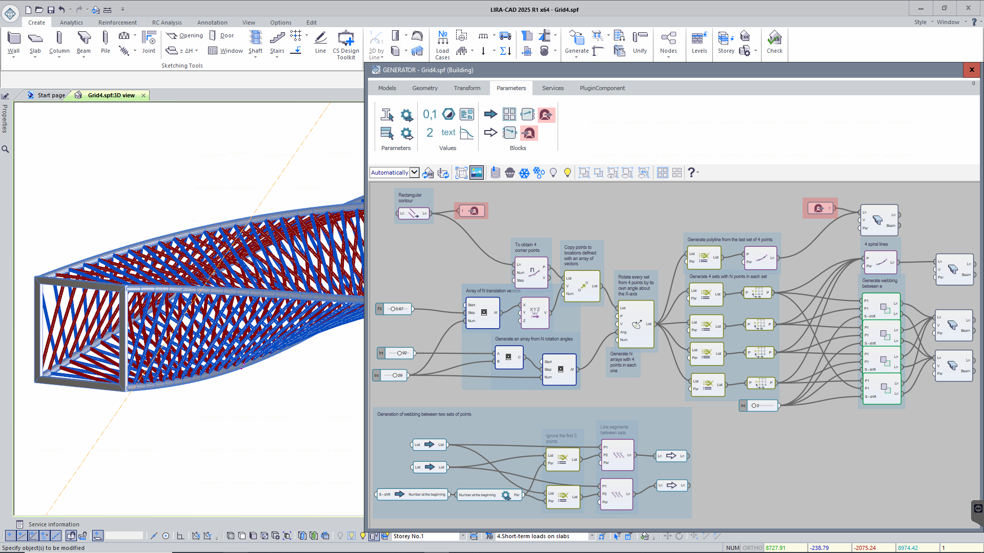Expand the Storey No.1 dropdown
984x553 pixels.
click(x=462, y=536)
